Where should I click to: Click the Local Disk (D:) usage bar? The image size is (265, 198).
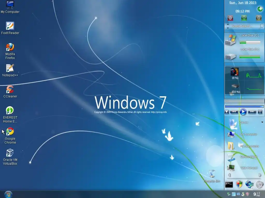click(x=250, y=57)
